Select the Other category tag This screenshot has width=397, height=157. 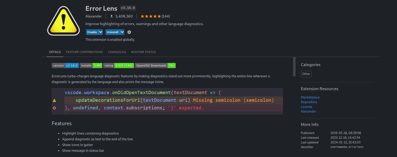(306, 74)
